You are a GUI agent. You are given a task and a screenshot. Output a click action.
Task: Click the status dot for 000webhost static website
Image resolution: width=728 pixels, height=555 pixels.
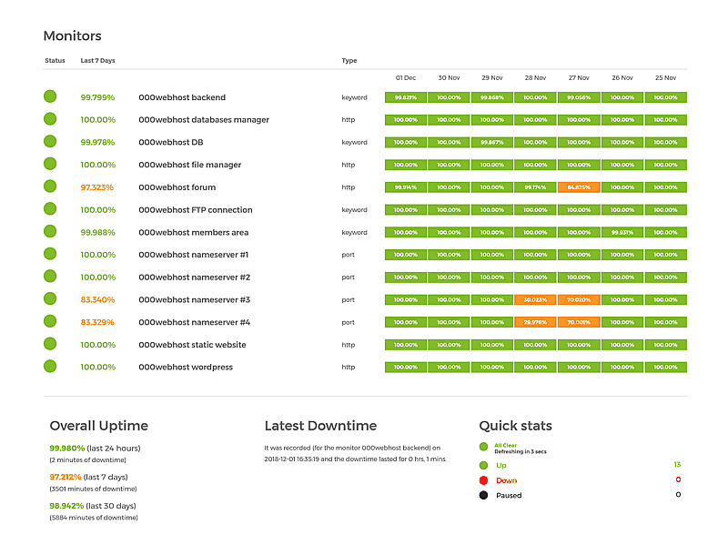pos(50,344)
